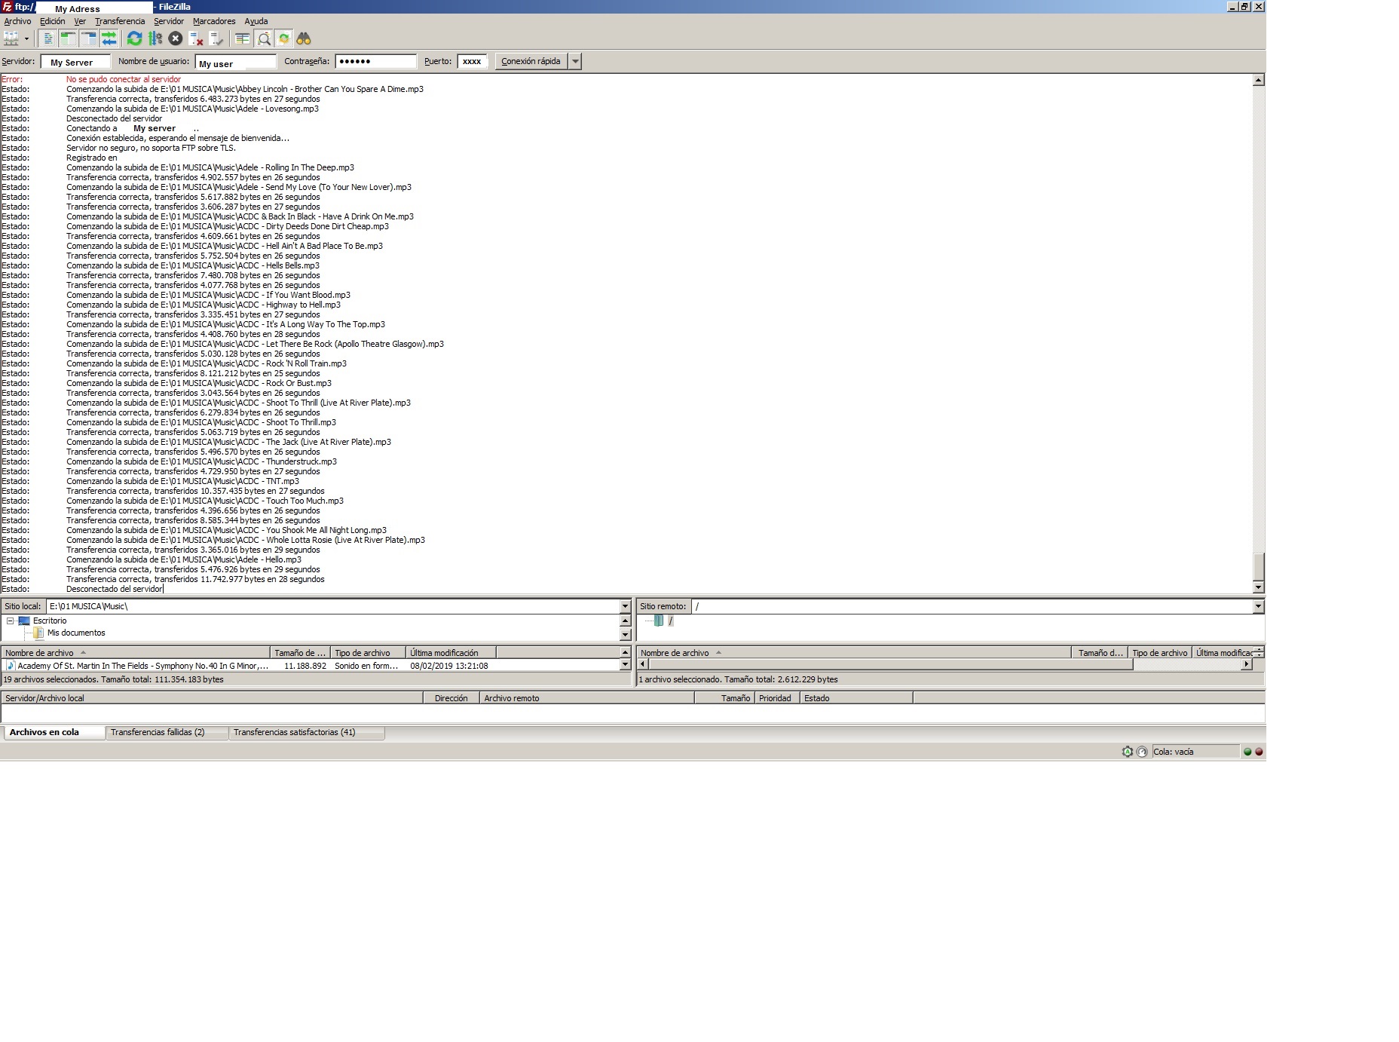The height and width of the screenshot is (1042, 1399).
Task: Click the speed limits gauge icon
Action: click(x=1142, y=752)
